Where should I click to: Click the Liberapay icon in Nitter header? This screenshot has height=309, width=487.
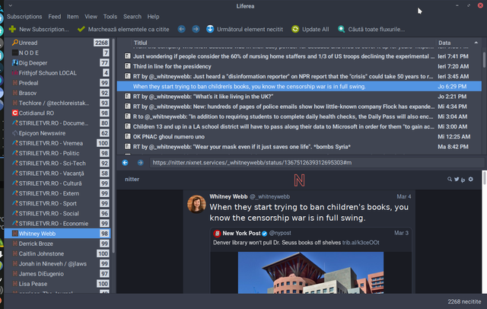click(463, 180)
